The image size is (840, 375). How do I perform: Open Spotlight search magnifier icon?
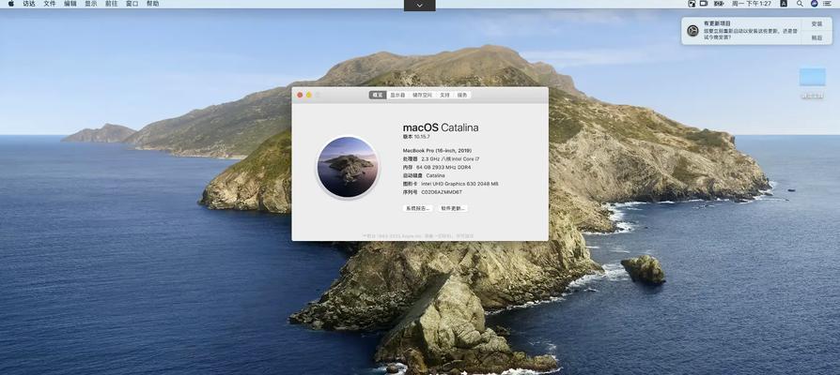coord(800,3)
